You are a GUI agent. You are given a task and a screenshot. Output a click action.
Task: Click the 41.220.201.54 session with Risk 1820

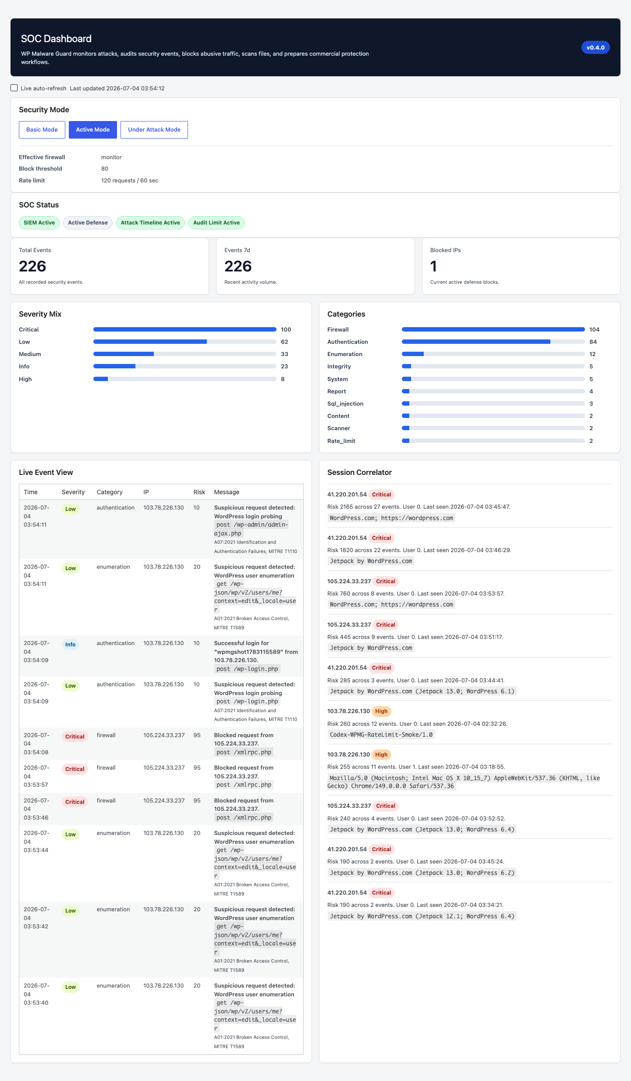(x=470, y=549)
